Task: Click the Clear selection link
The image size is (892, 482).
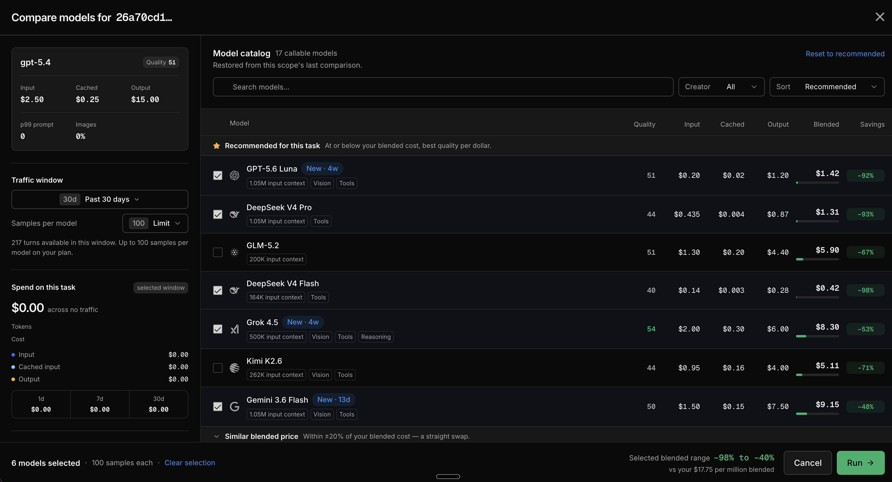Action: point(190,463)
